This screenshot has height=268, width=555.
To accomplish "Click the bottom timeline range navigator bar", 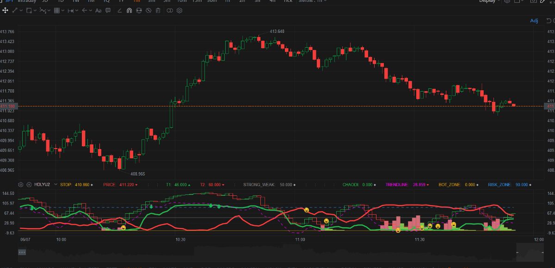I will (277, 253).
